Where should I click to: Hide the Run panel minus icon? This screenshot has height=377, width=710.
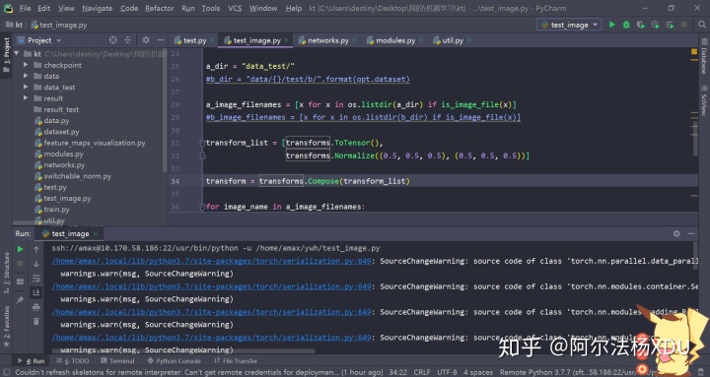point(691,233)
